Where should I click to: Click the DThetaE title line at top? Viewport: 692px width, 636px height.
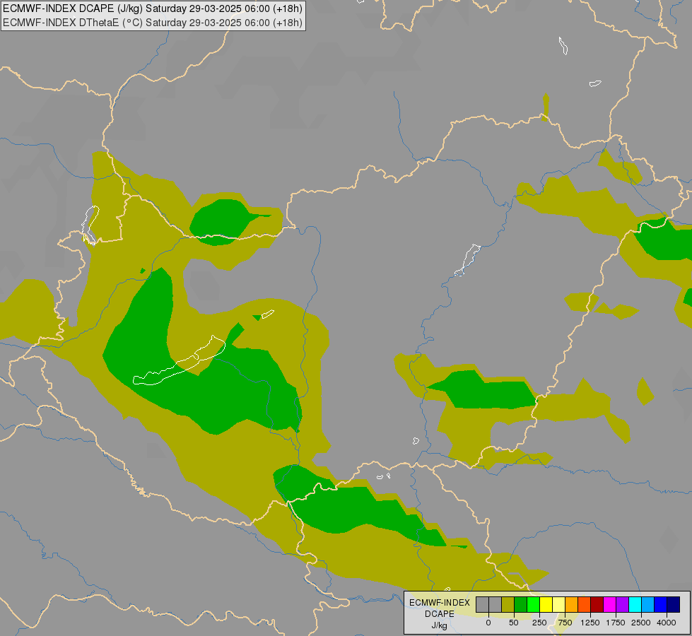[x=153, y=23]
